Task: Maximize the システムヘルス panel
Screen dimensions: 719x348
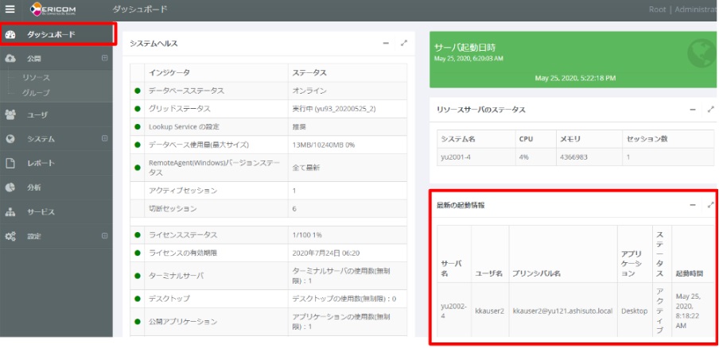Action: click(403, 44)
